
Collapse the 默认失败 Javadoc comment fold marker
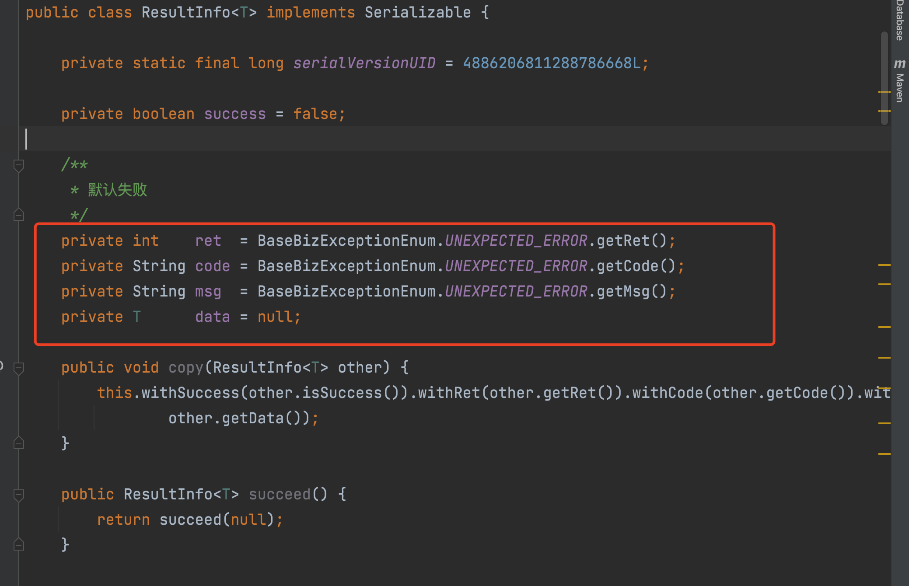(18, 165)
